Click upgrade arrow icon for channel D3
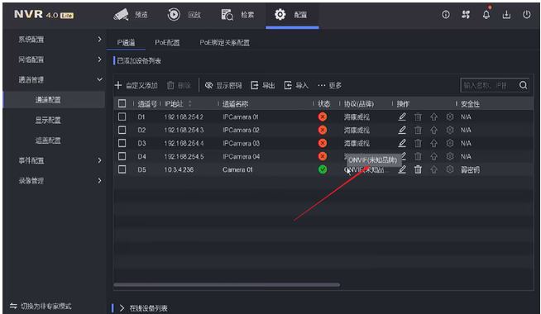This screenshot has height=314, width=541. tap(433, 144)
